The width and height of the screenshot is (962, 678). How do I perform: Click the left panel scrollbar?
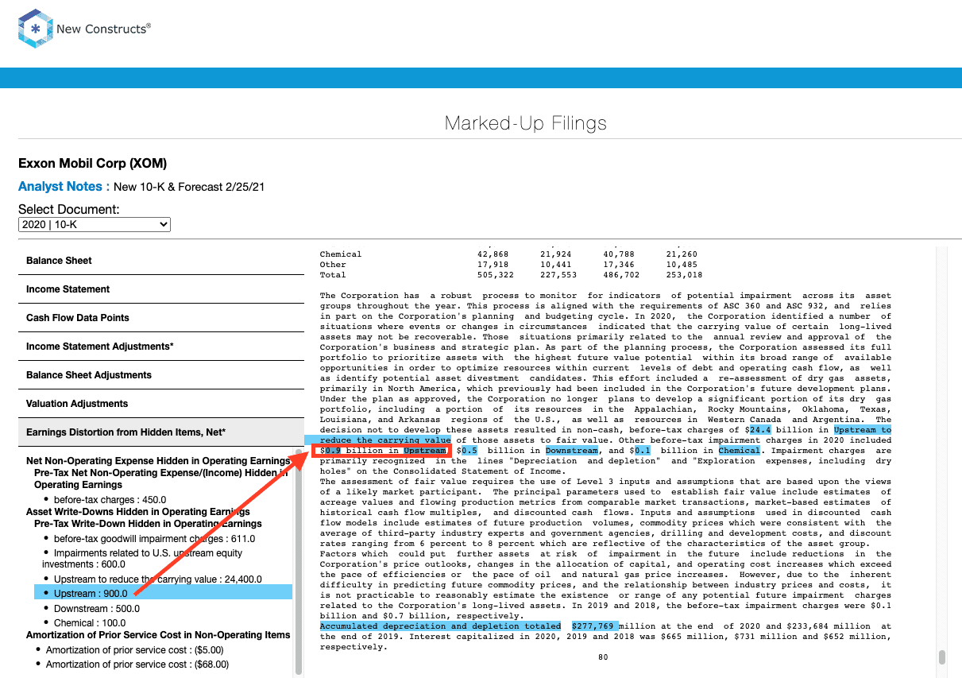pyautogui.click(x=299, y=561)
